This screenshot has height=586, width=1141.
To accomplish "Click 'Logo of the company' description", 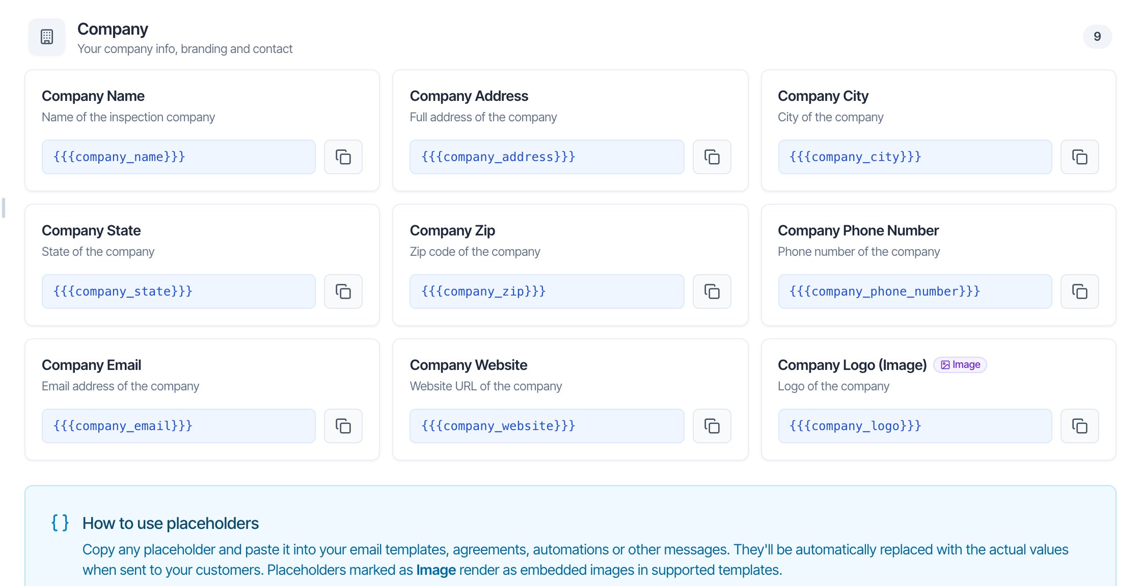I will coord(833,386).
